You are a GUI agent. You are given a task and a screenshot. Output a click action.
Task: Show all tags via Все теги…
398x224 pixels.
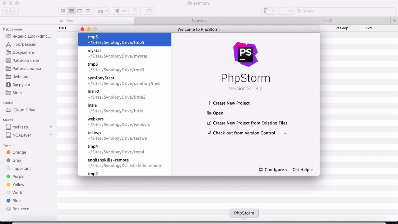[22, 209]
